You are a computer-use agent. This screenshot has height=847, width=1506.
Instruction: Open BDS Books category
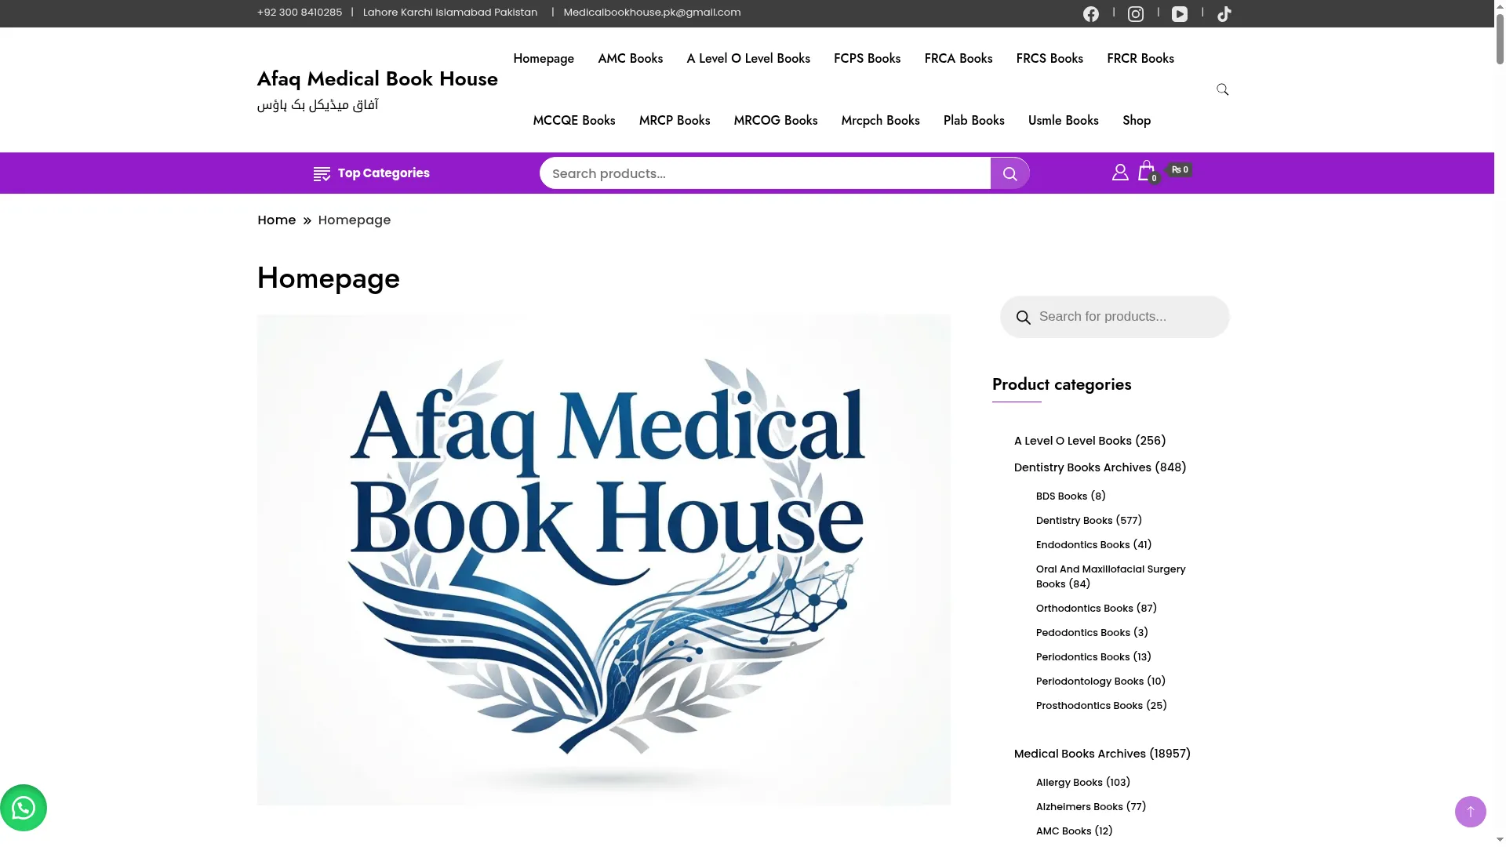coord(1061,496)
